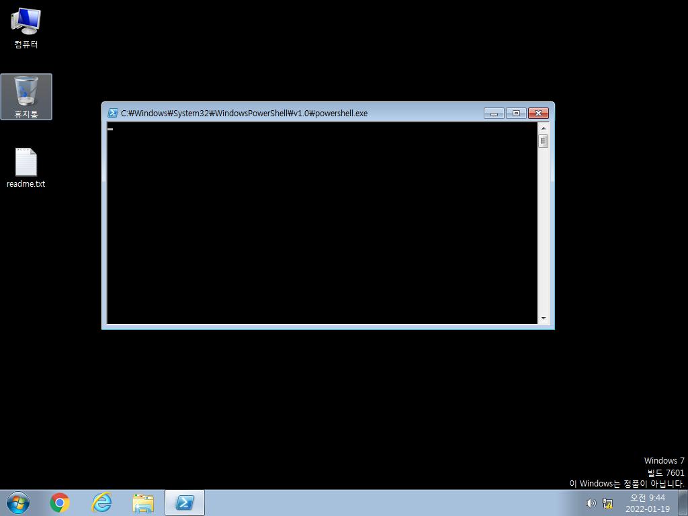Select the 컴퓨터 desktop icon
The height and width of the screenshot is (516, 688).
click(x=26, y=28)
